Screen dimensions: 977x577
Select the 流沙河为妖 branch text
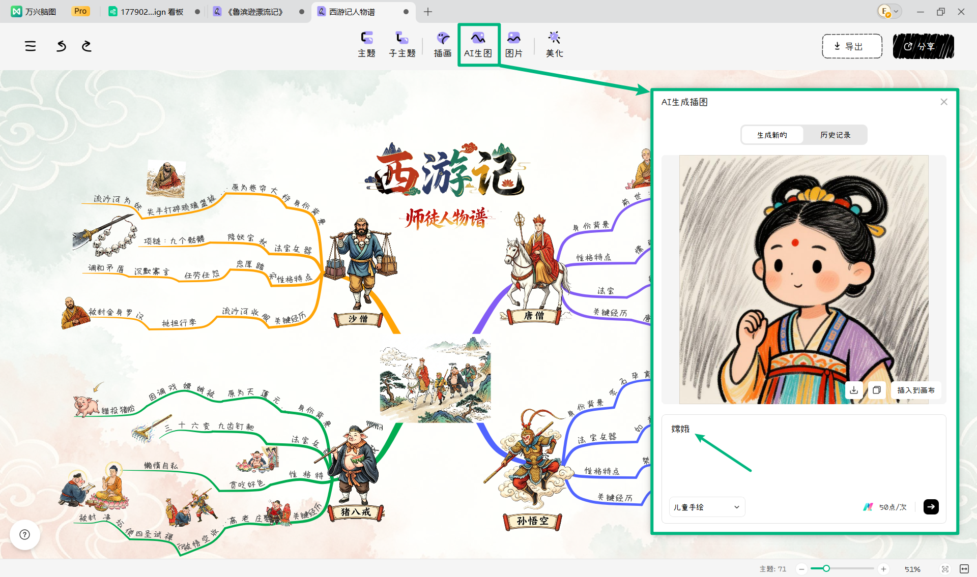pos(118,201)
